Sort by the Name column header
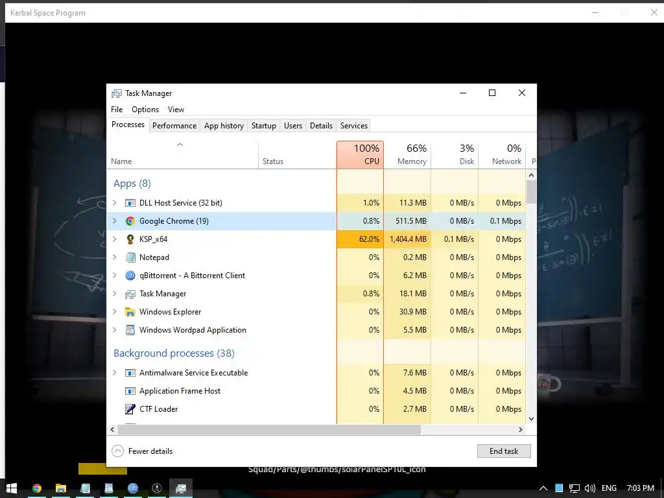This screenshot has width=664, height=498. (x=182, y=155)
